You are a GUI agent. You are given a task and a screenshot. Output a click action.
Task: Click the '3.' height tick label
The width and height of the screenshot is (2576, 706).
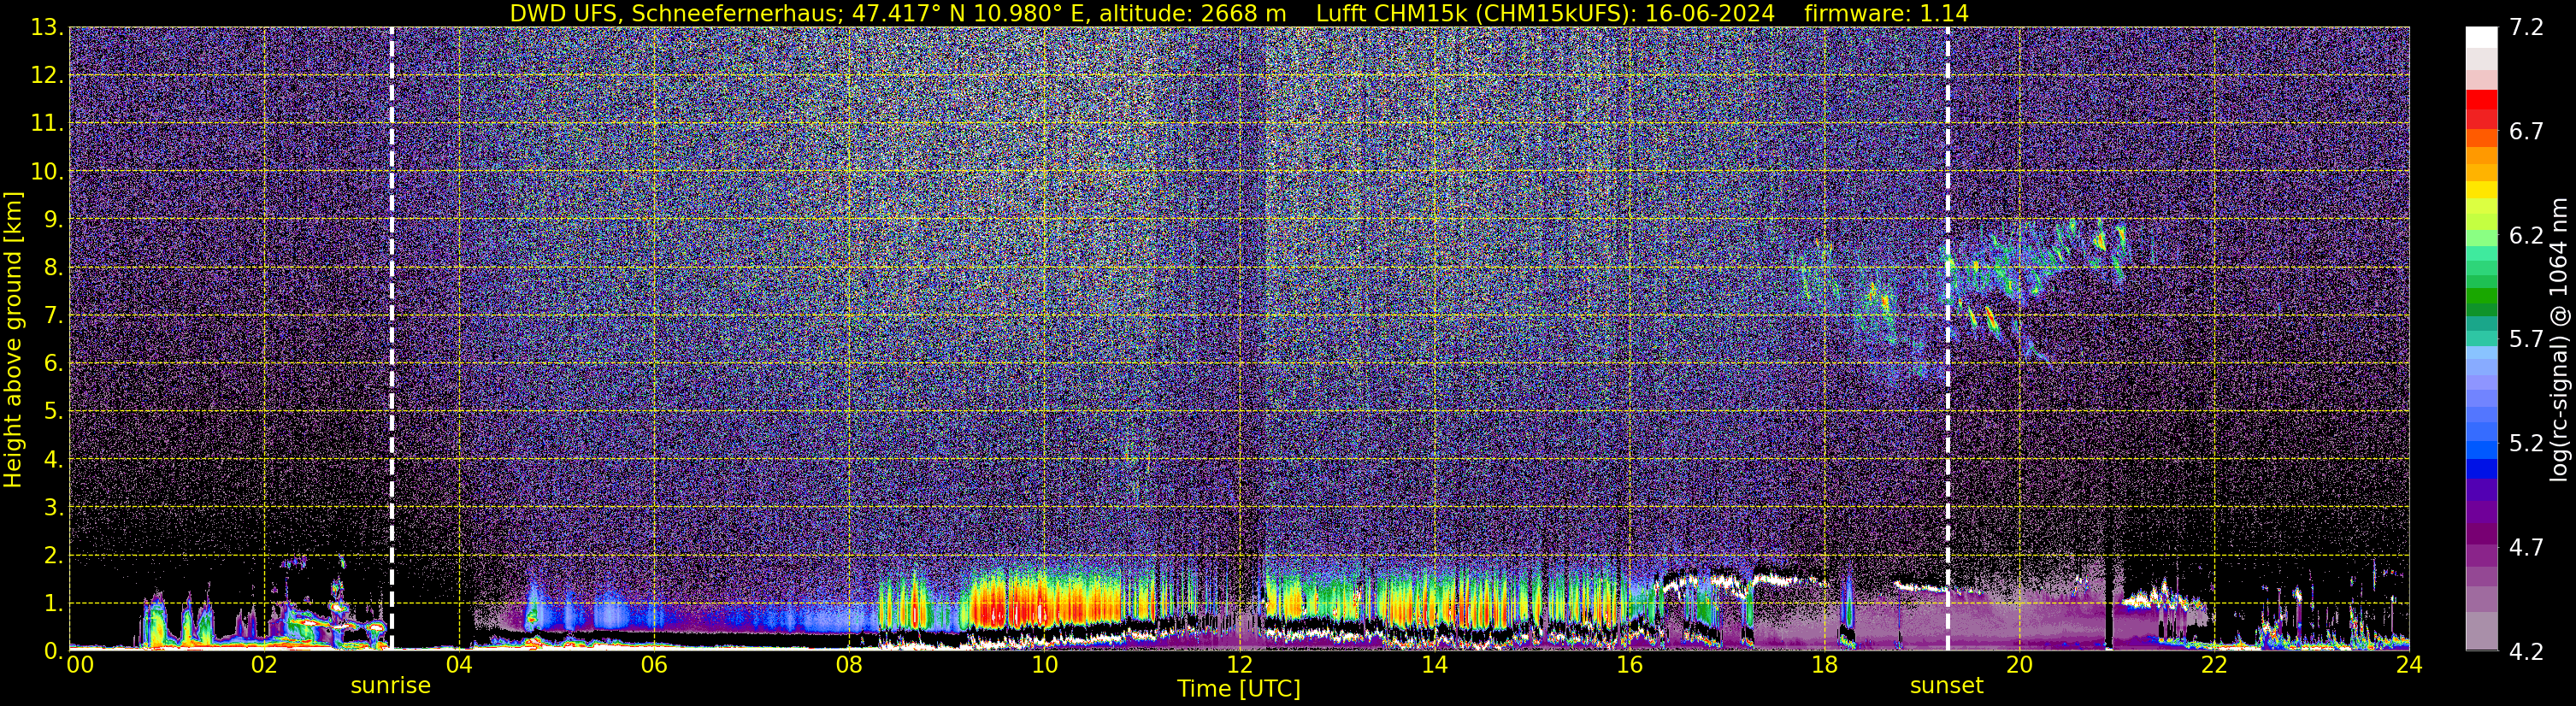[53, 507]
